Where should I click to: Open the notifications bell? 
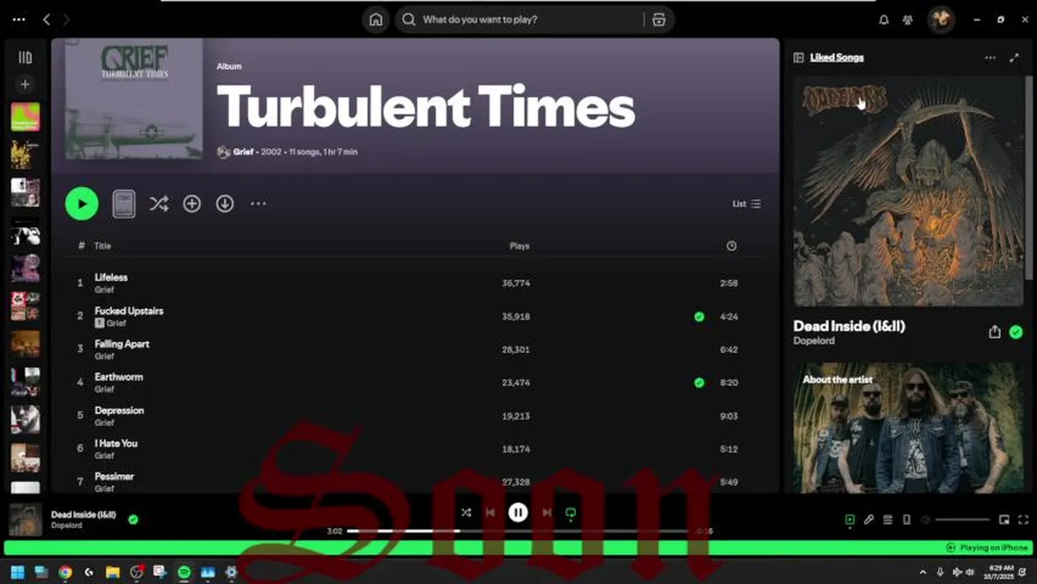[x=884, y=19]
